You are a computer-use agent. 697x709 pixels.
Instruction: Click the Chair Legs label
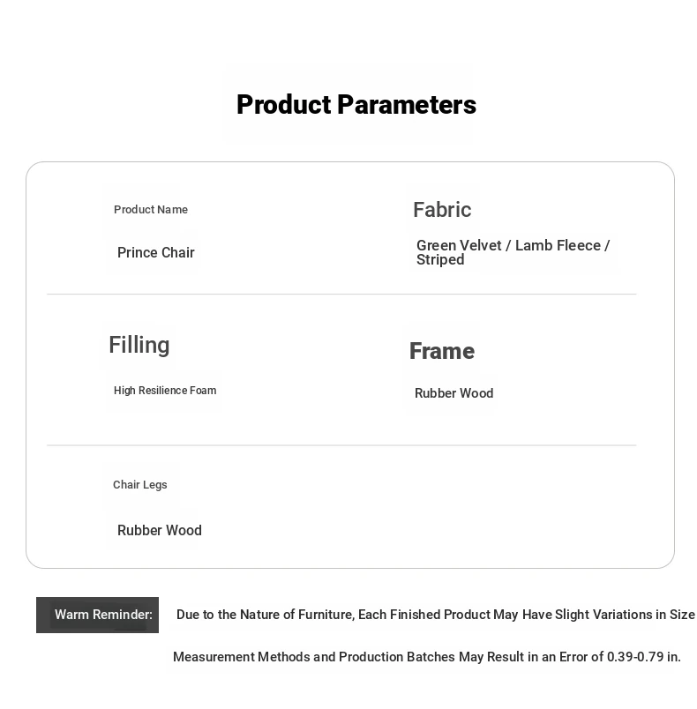click(140, 485)
